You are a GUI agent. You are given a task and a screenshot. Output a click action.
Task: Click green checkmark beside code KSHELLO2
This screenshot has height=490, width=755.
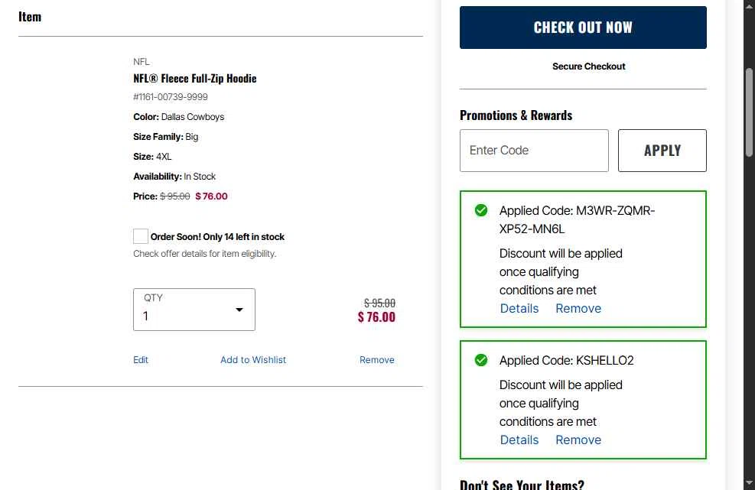[x=481, y=360]
